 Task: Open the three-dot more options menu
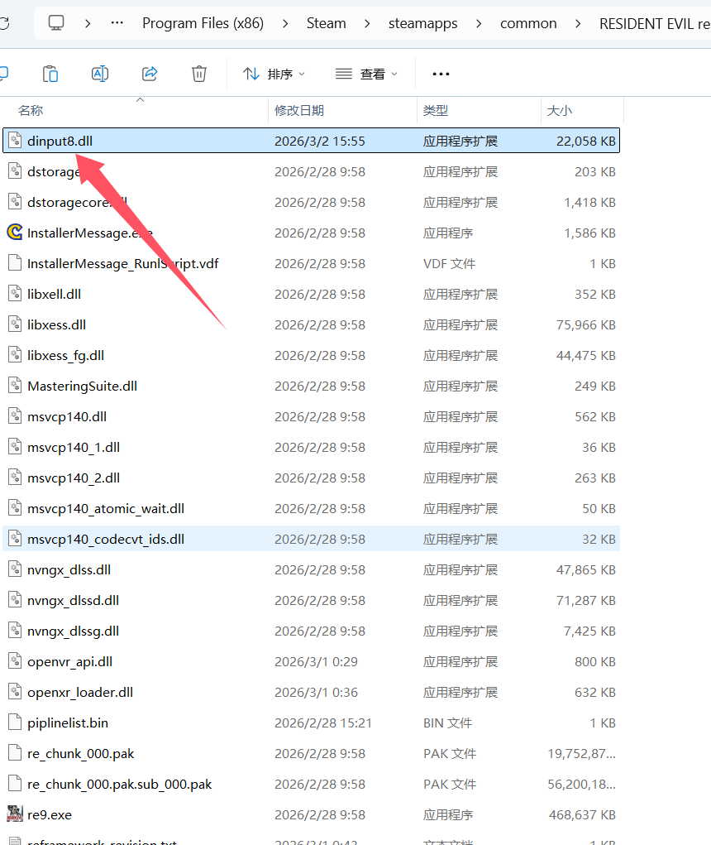click(441, 74)
